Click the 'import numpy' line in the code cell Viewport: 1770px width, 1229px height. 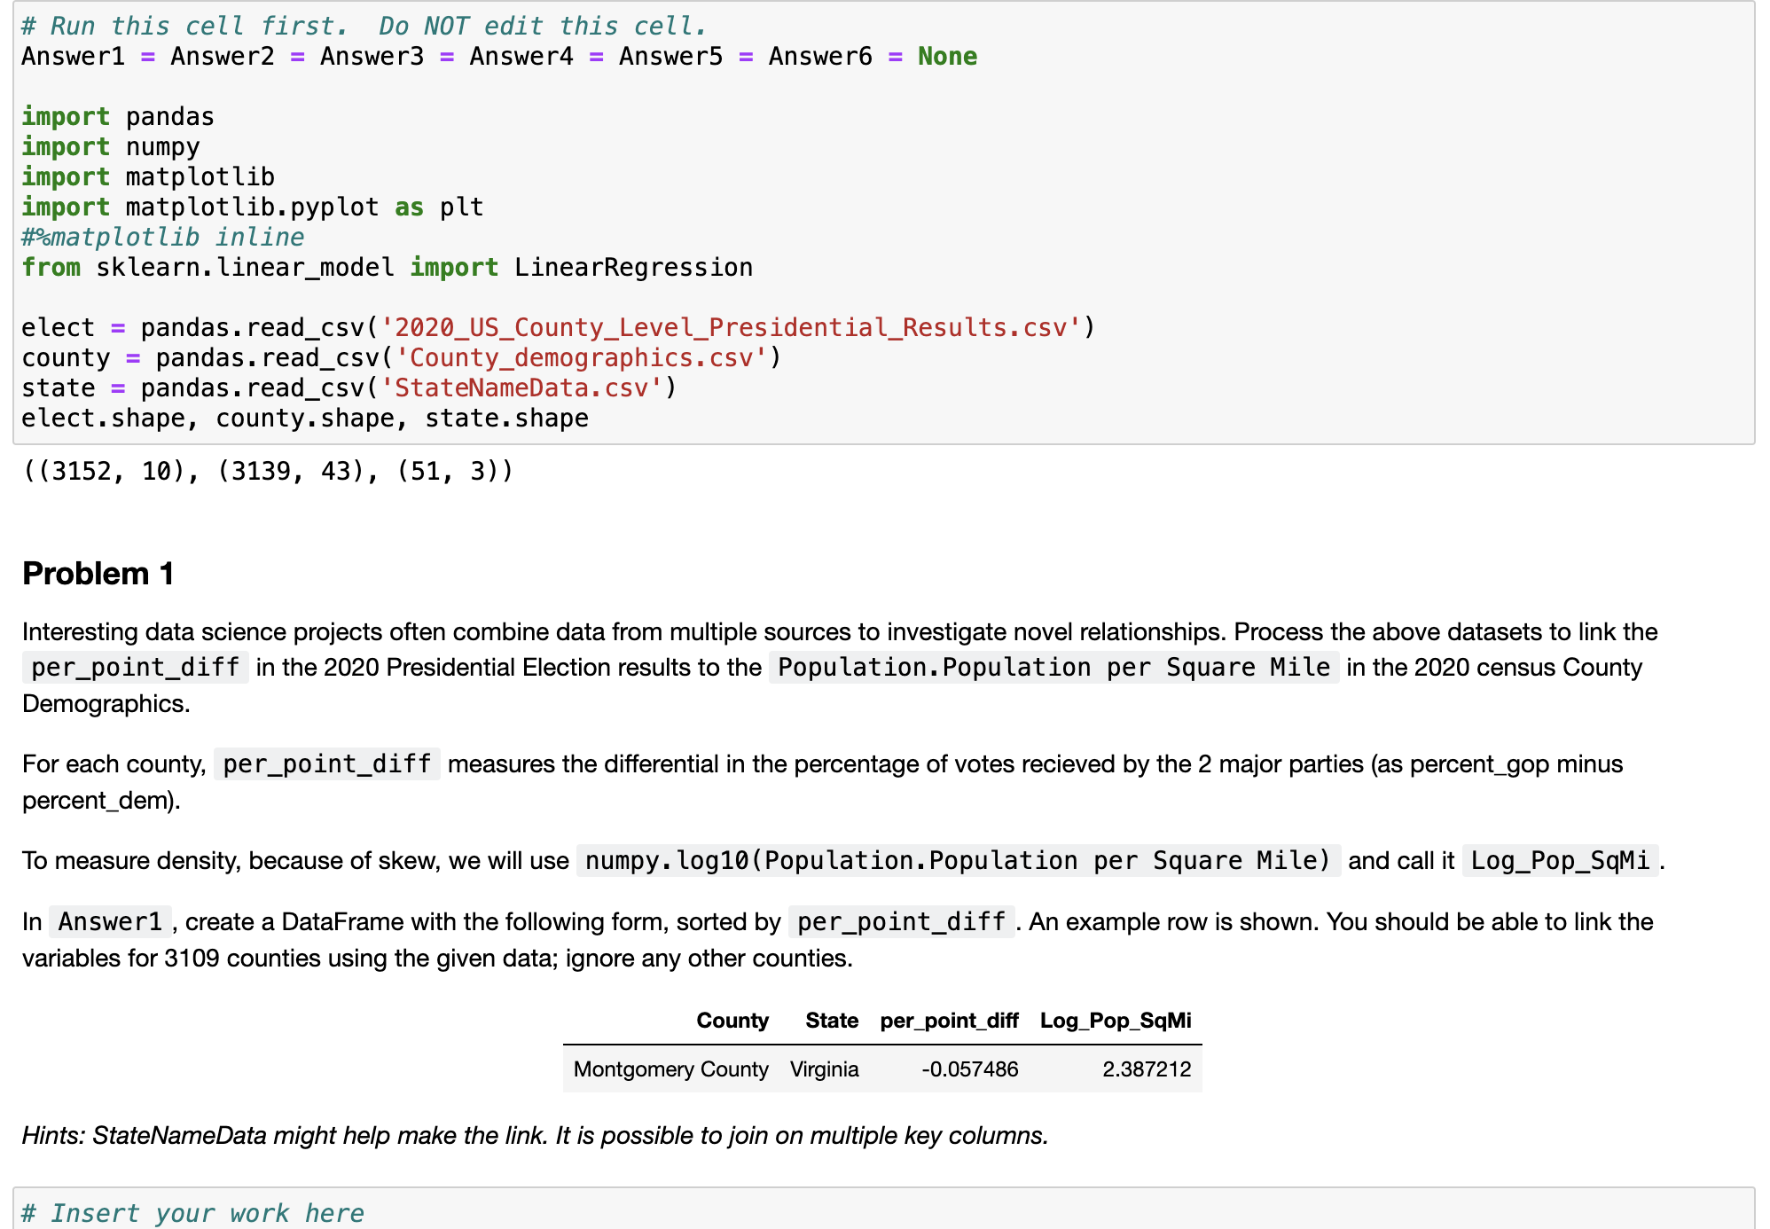pos(111,147)
